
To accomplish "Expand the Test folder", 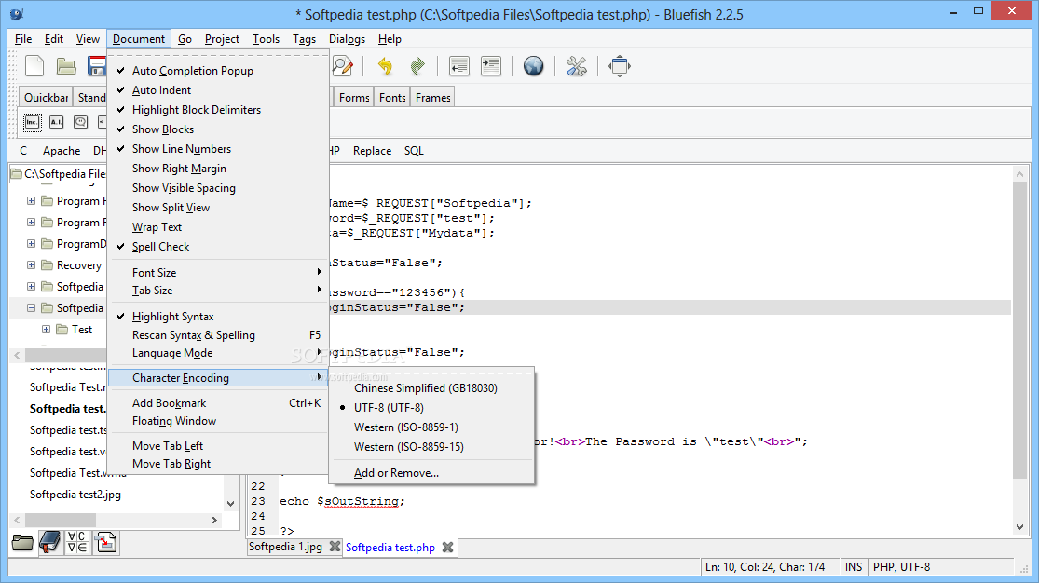I will coord(46,330).
